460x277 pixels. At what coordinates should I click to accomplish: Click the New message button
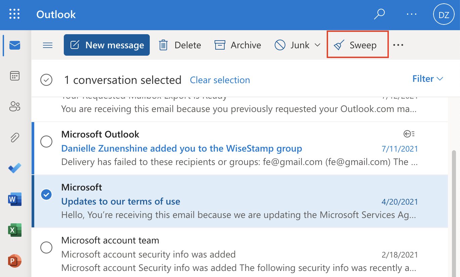(106, 45)
